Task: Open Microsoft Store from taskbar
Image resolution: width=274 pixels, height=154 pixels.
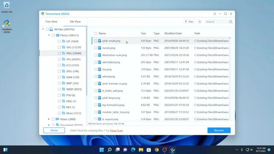Action: click(x=149, y=150)
